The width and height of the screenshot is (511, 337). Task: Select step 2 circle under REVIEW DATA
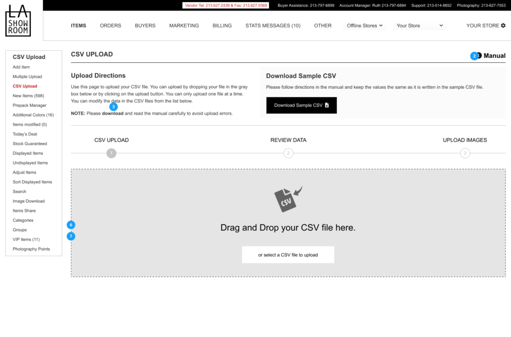click(x=288, y=153)
